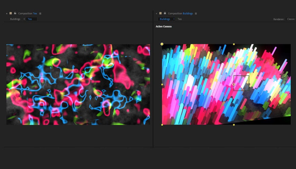Click the Active Camera view label

point(163,27)
